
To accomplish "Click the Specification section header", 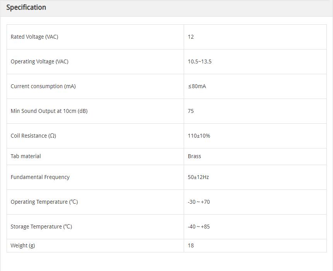I will tap(26, 7).
